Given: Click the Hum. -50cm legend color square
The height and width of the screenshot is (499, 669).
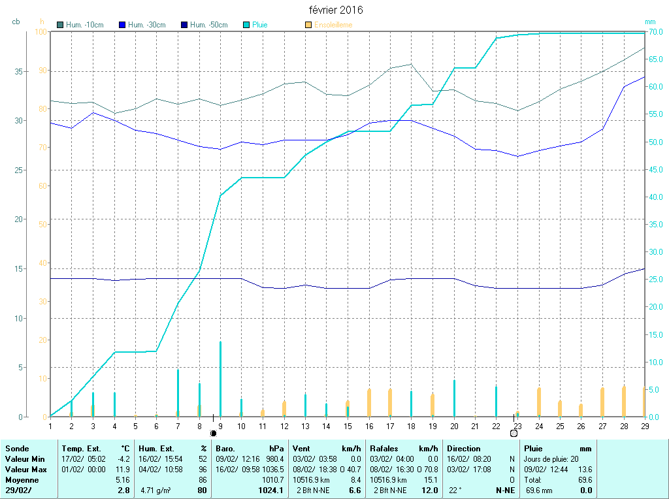Looking at the screenshot, I should (x=184, y=25).
